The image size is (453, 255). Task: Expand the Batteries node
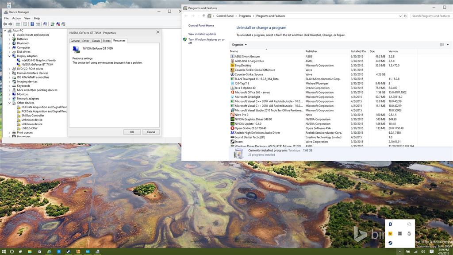tap(9, 39)
